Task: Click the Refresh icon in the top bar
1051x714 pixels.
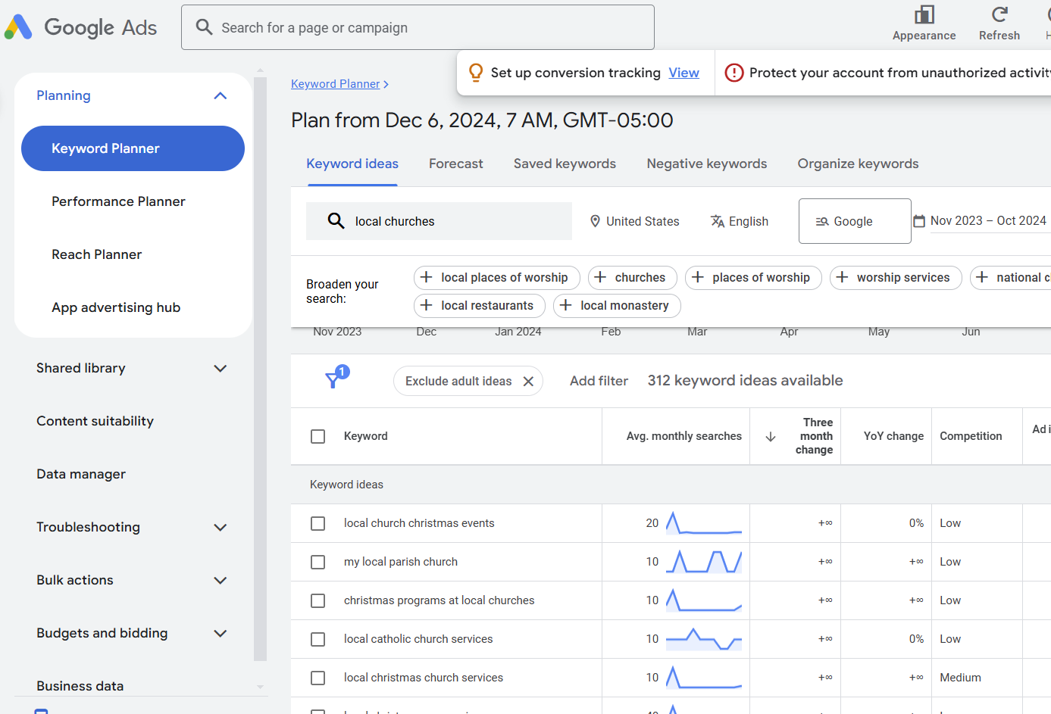Action: point(999,14)
